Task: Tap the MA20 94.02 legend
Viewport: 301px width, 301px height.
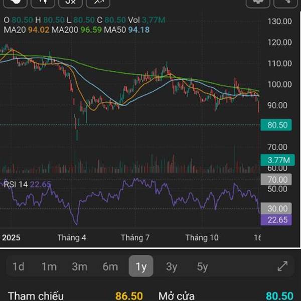Action: click(x=27, y=30)
